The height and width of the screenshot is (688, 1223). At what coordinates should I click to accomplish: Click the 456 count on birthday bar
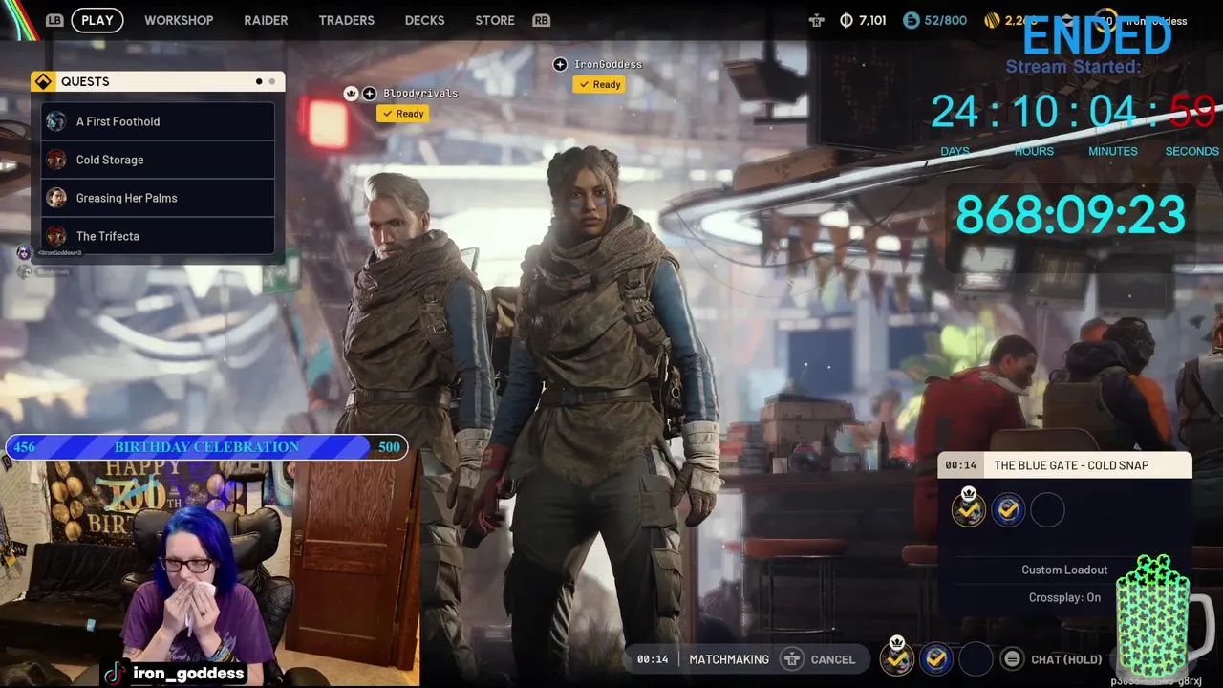[24, 447]
